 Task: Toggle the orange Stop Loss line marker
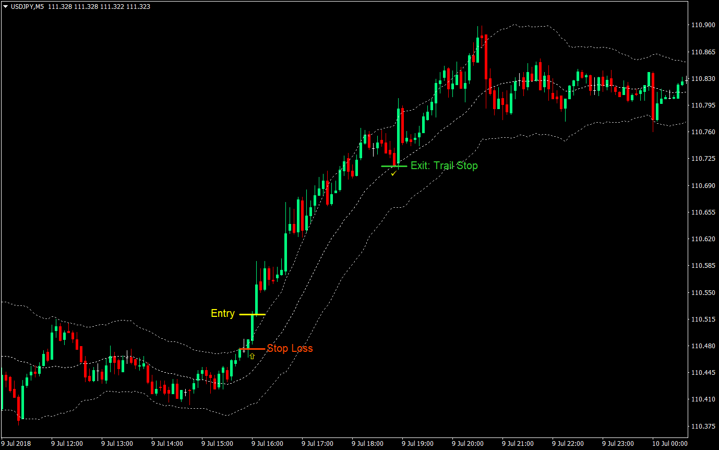(x=249, y=348)
